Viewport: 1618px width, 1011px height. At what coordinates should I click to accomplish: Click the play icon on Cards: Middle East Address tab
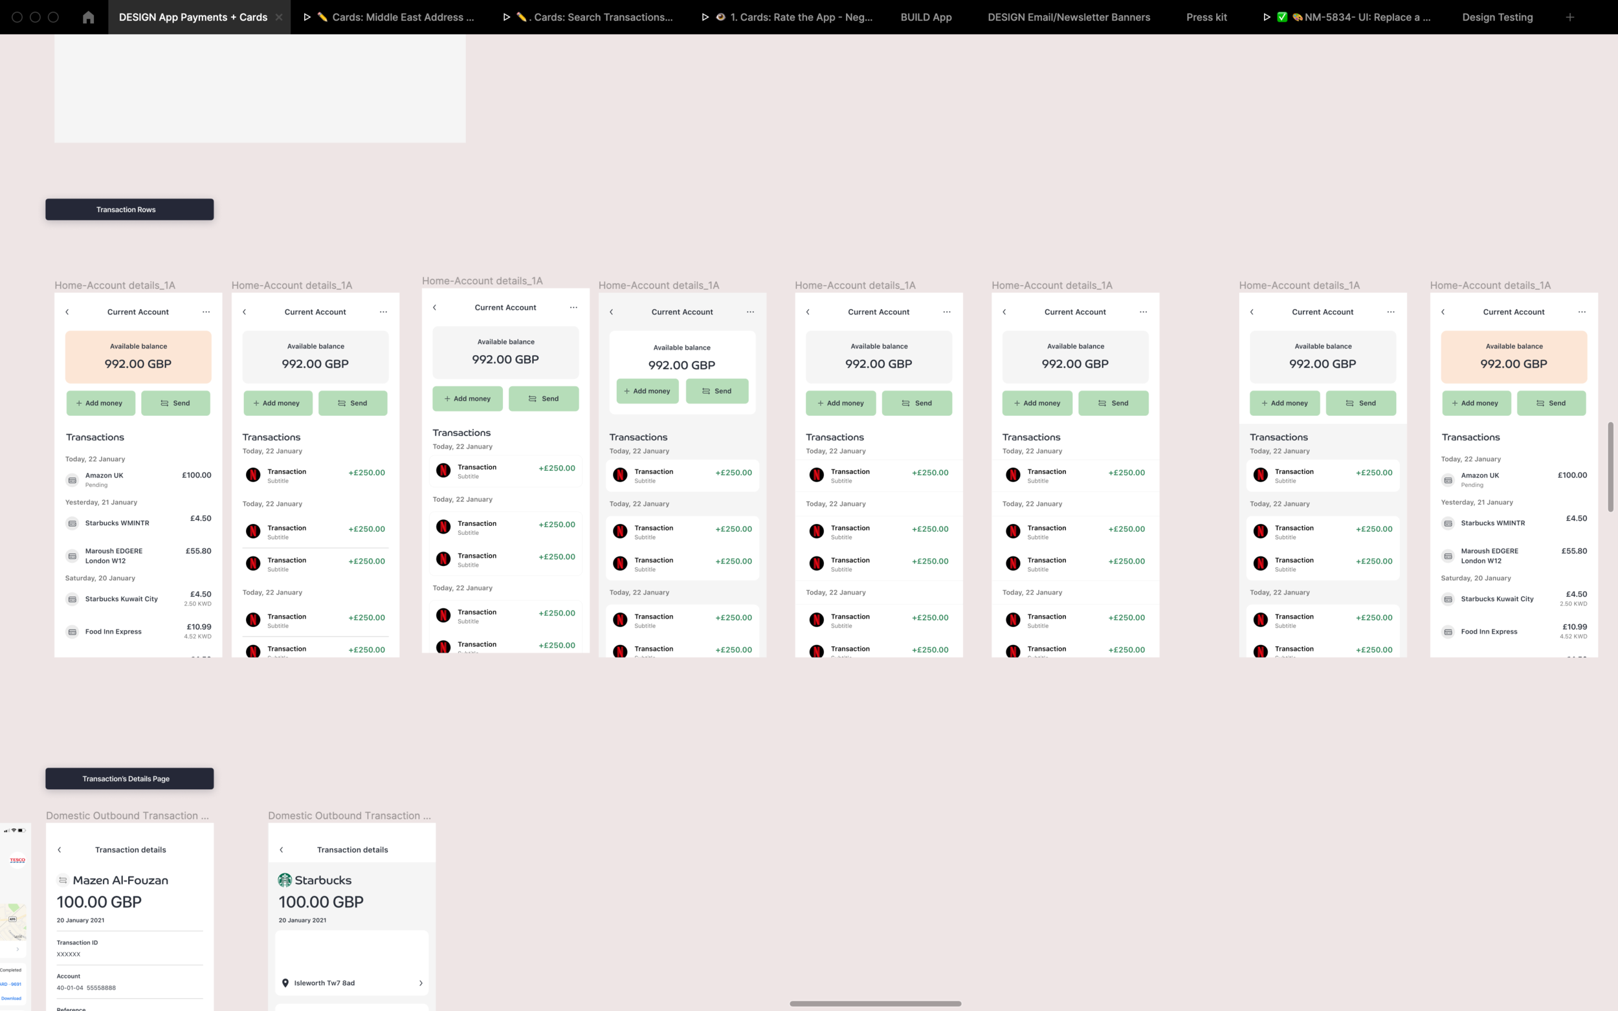307,17
